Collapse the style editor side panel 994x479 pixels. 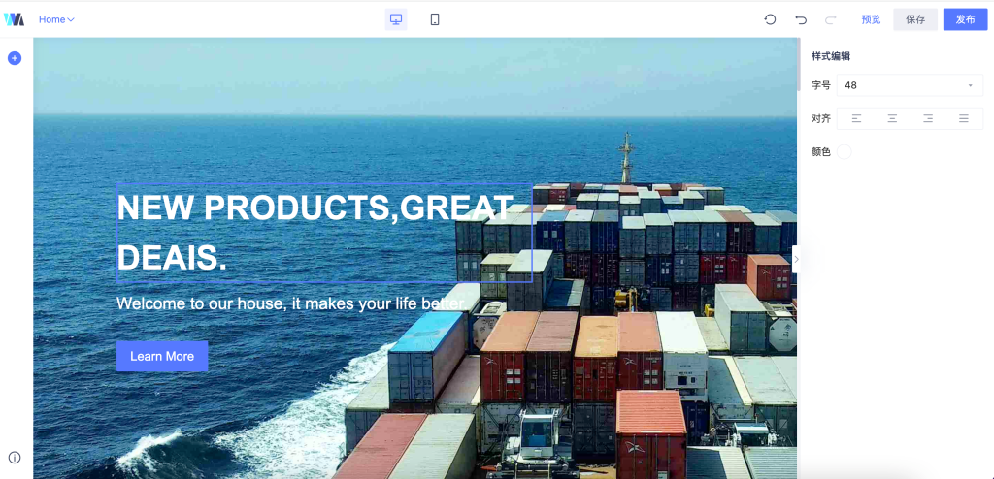point(796,259)
